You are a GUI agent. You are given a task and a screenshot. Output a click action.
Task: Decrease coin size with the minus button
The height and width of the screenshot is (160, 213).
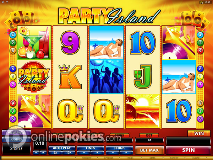click(36, 153)
